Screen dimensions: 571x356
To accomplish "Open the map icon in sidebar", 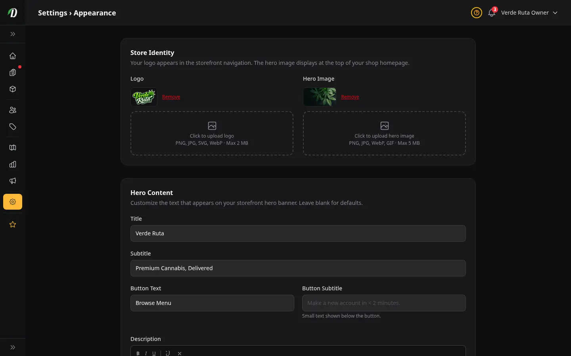I will pos(13,148).
